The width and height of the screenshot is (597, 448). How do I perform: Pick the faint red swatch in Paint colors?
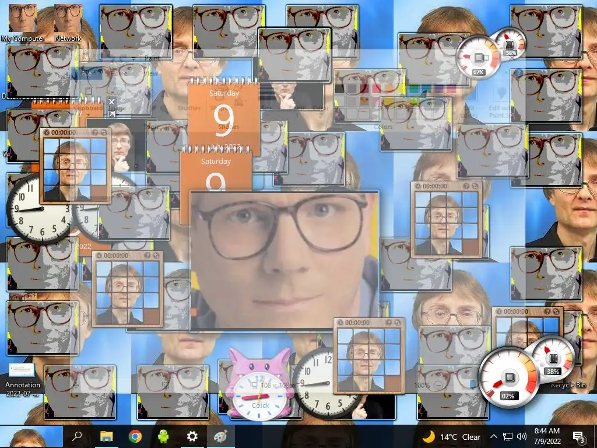(x=377, y=90)
